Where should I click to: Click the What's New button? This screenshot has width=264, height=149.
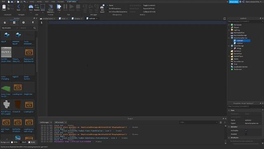(234, 2)
